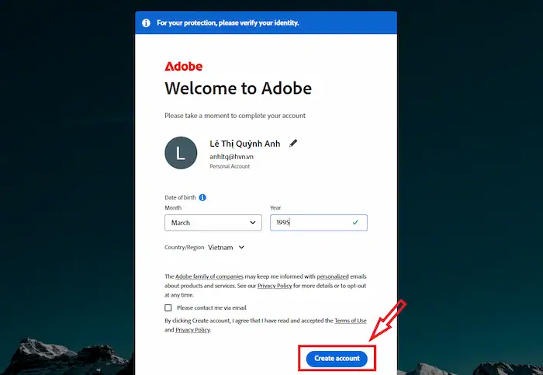Click the name Lê Thị Quỳnh Anh
This screenshot has height=375, width=543.
click(x=245, y=144)
